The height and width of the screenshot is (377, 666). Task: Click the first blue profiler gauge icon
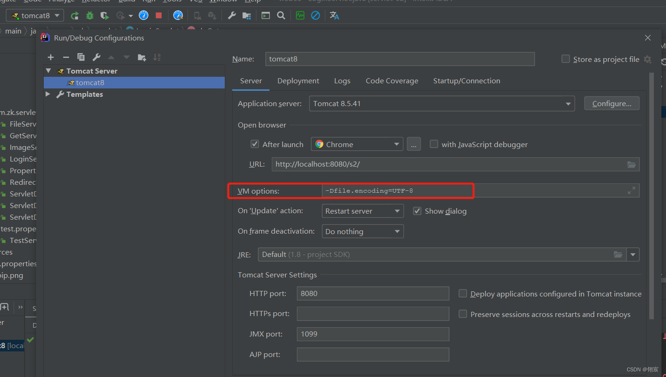144,15
